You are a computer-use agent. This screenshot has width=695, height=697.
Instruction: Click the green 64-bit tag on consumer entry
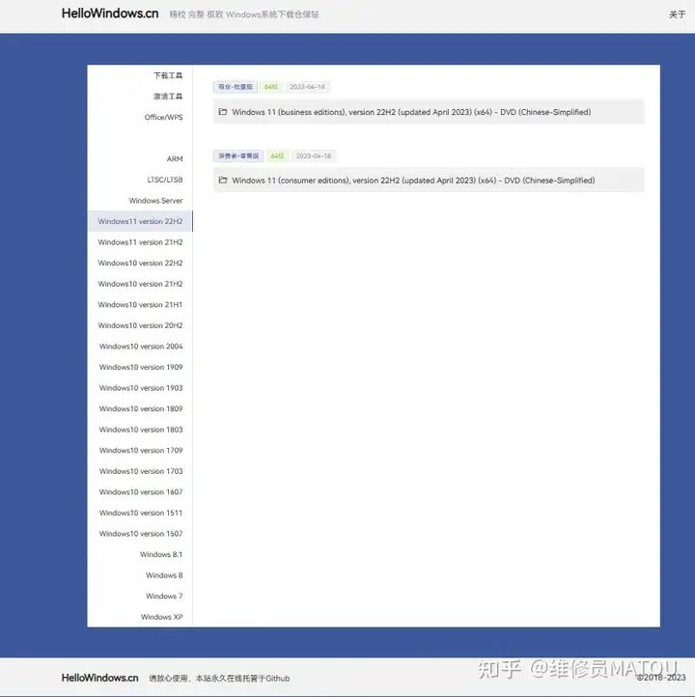tap(277, 155)
